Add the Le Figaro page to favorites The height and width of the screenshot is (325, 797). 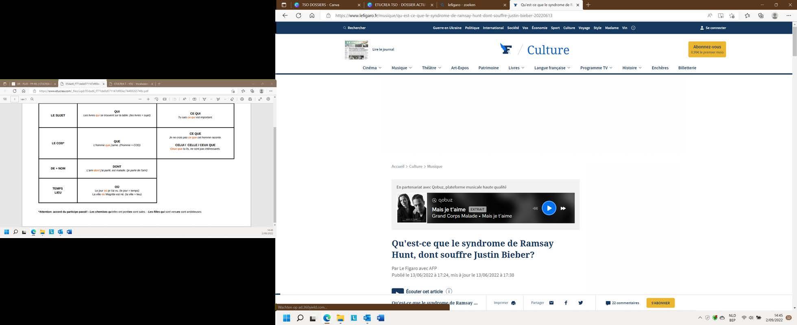point(732,15)
